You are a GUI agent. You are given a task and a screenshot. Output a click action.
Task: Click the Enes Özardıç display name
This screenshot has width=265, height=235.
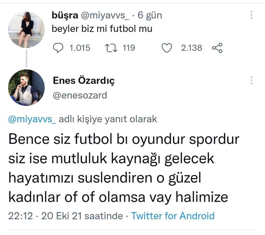click(x=84, y=81)
